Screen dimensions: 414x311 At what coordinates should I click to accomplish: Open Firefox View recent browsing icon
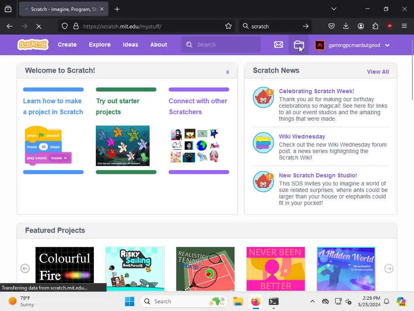pyautogui.click(x=8, y=9)
